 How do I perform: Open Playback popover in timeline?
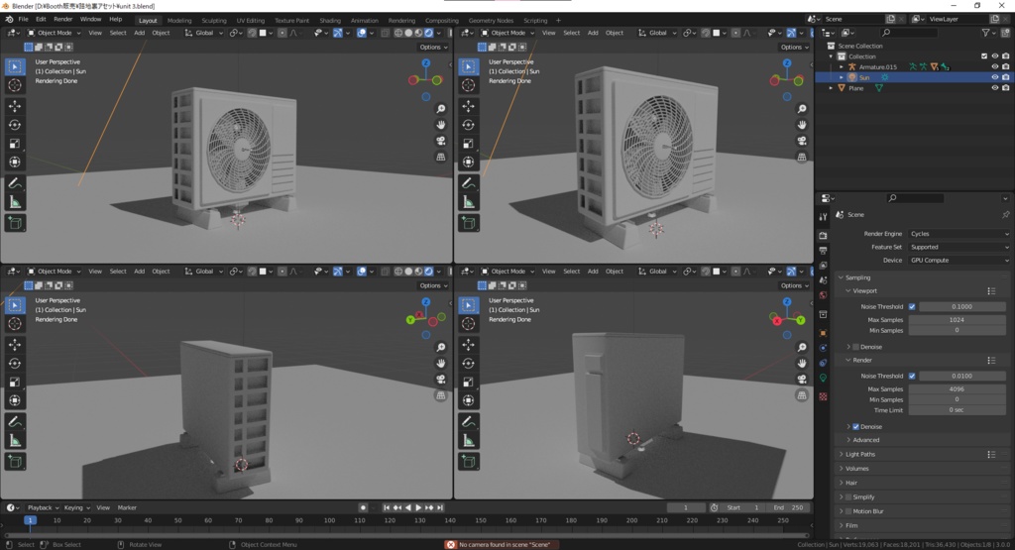43,508
